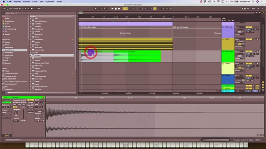The image size is (266, 149).
Task: Open the clip color chooser dropdown
Action: [7, 102]
